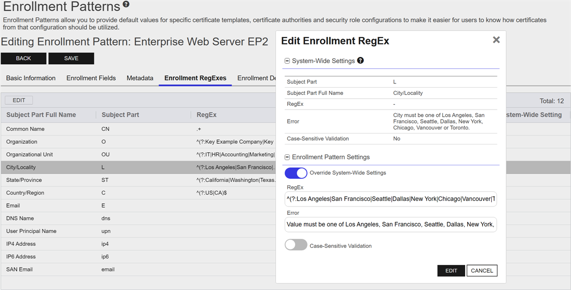Screen dimensions: 571x290
Task: Click into the Error message field
Action: pyautogui.click(x=391, y=224)
